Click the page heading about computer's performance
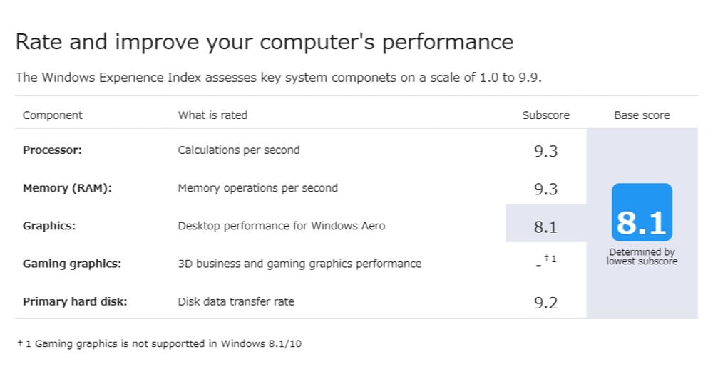This screenshot has height=369, width=713. pyautogui.click(x=265, y=41)
